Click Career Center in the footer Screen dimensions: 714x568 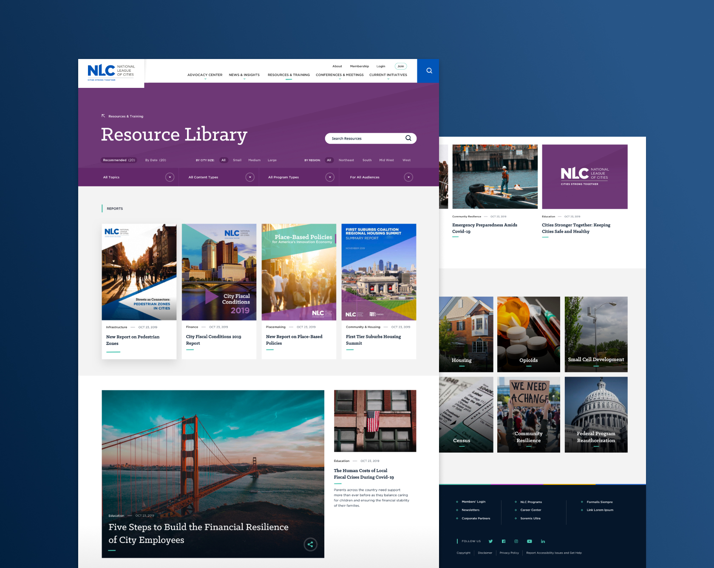(x=531, y=510)
